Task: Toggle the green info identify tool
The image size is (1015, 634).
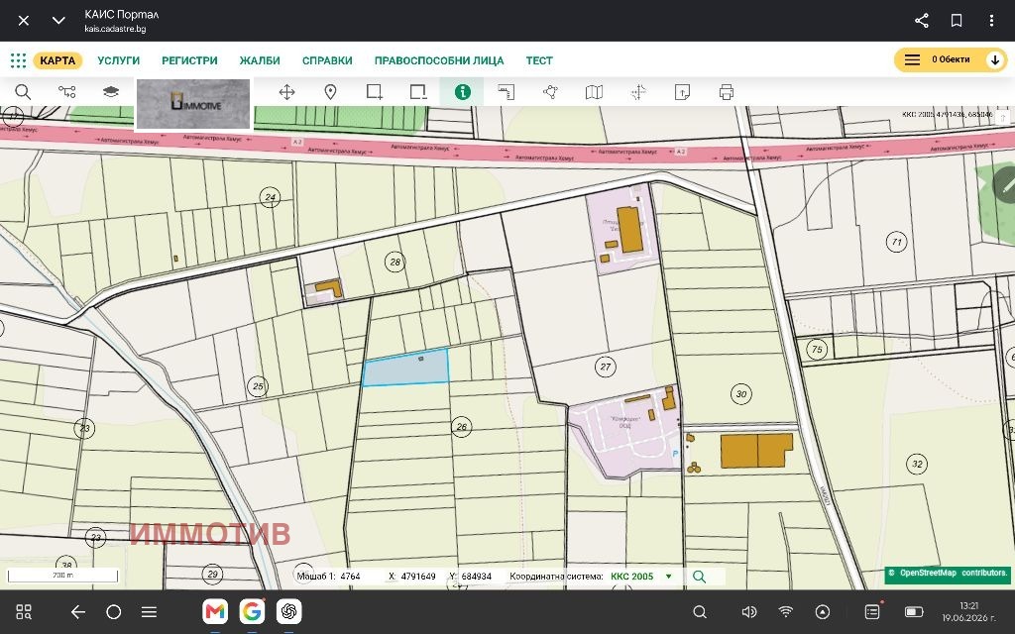Action: pyautogui.click(x=462, y=92)
